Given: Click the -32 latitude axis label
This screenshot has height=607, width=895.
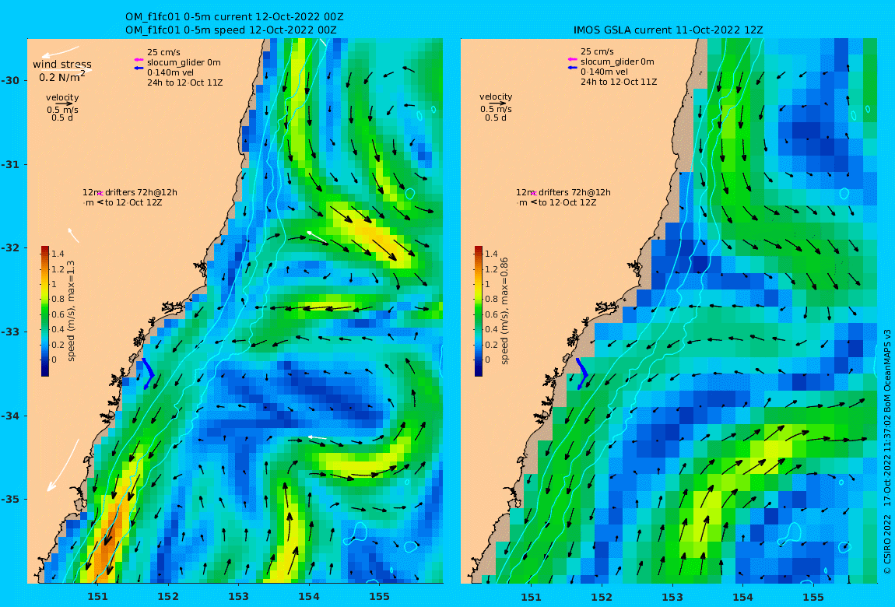Looking at the screenshot, I should (9, 248).
